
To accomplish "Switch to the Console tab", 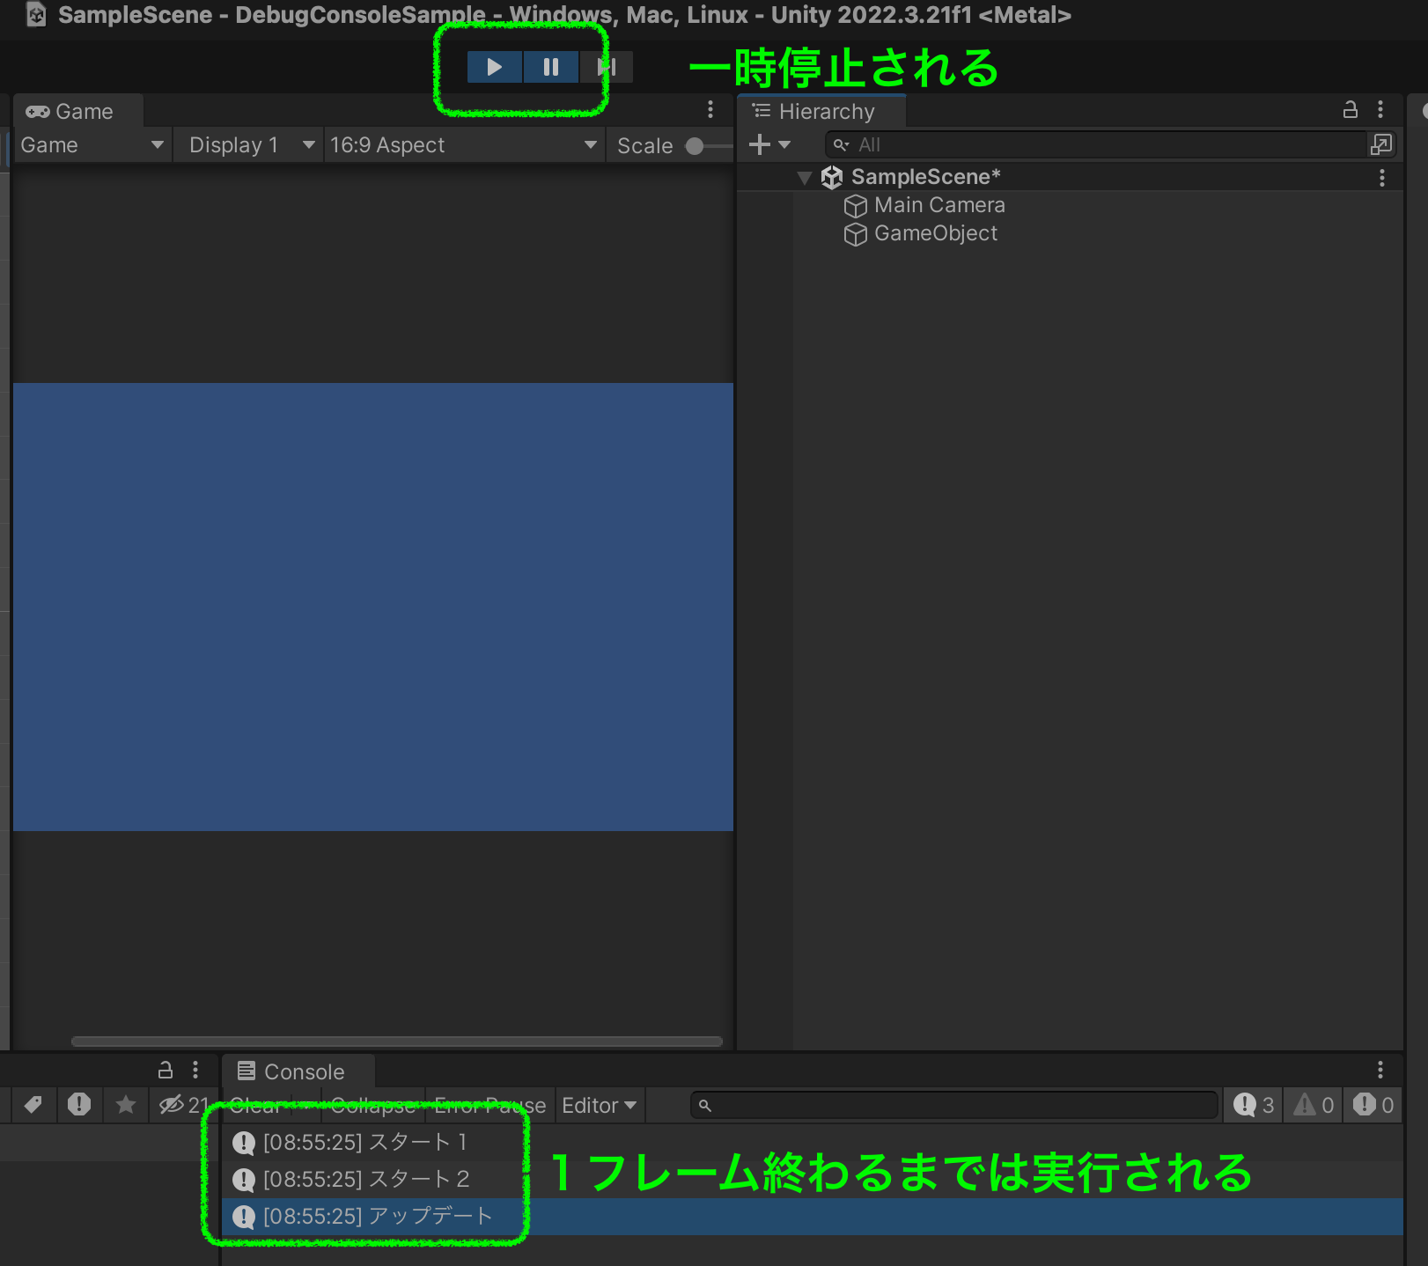I will point(298,1071).
